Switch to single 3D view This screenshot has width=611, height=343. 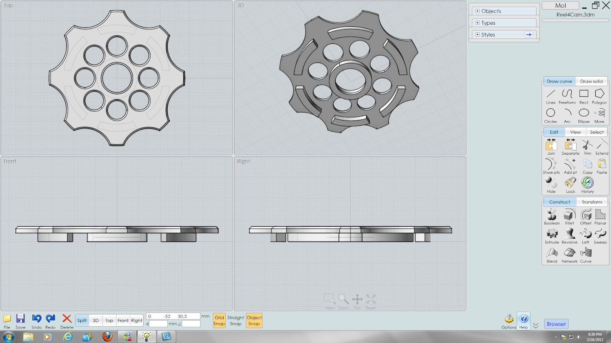click(96, 321)
